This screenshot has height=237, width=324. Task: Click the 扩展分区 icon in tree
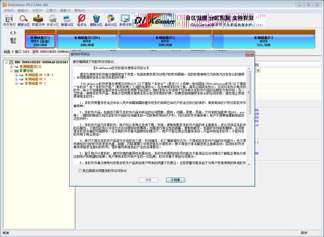16,71
